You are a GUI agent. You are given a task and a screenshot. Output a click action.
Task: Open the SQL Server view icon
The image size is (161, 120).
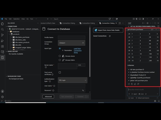[2, 57]
